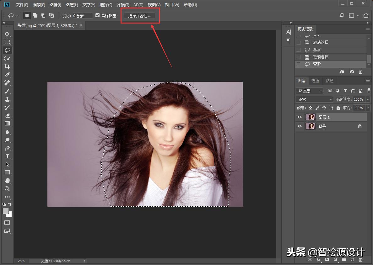Screen dimensions: 373x265
Task: Click the 选择并遮住 button
Action: click(139, 16)
